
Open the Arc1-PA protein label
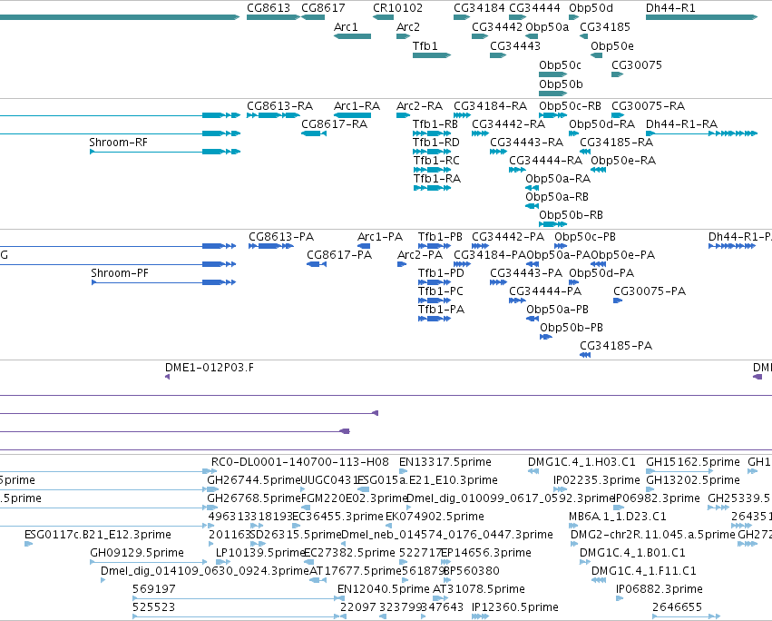[x=380, y=237]
